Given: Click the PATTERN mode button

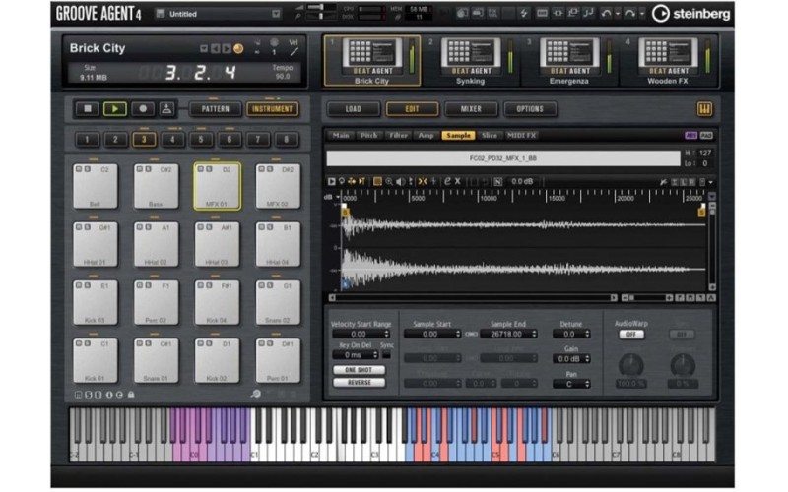Looking at the screenshot, I should (215, 109).
